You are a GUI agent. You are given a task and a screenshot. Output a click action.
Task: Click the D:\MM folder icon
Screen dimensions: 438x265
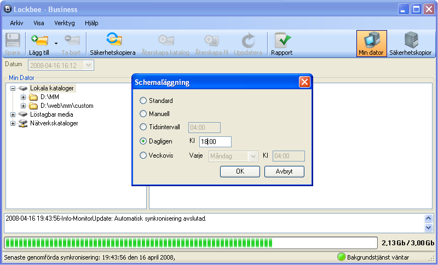[33, 97]
